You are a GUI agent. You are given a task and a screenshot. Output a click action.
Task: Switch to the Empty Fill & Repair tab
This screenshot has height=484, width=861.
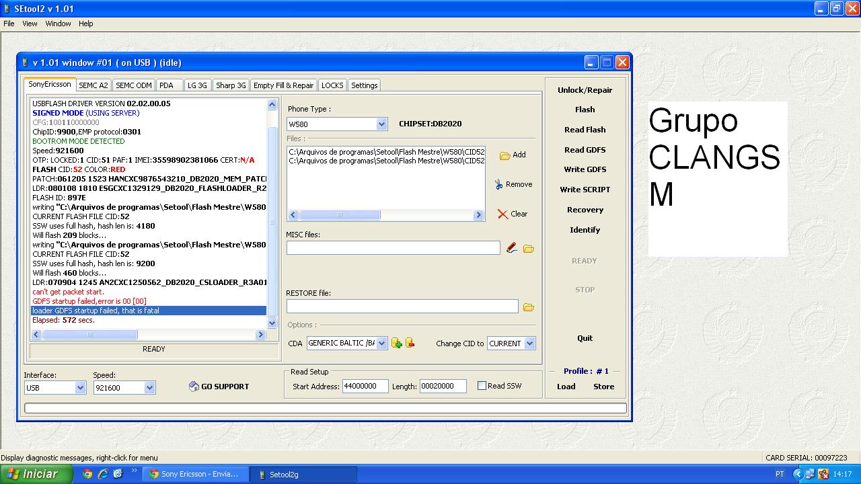tap(283, 85)
